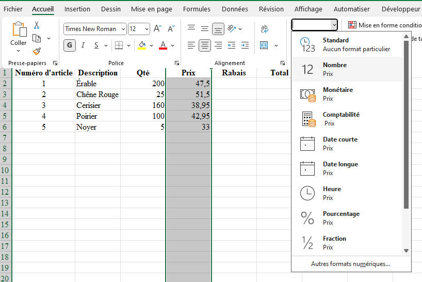
Task: Copy selection with the copy icon
Action: [x=37, y=38]
